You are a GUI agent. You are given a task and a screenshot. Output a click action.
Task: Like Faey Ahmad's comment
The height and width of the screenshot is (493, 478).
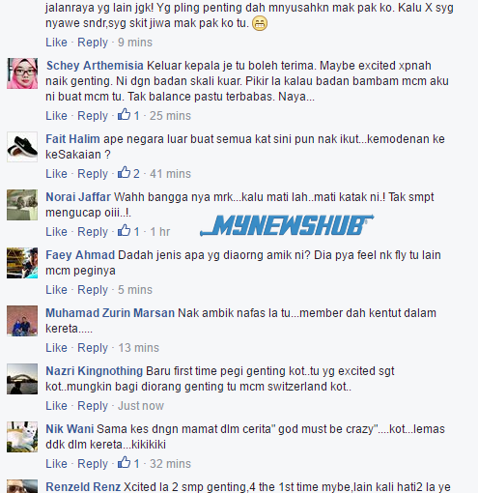(x=56, y=290)
